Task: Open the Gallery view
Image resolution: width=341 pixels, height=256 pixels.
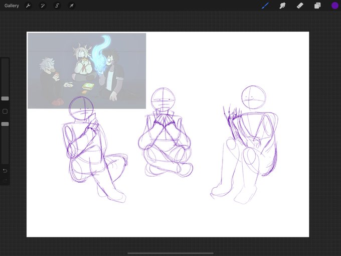Action: pyautogui.click(x=12, y=6)
